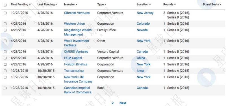226x106 pixels.
Task: Sort by Rounds column header
Action: coord(169,4)
